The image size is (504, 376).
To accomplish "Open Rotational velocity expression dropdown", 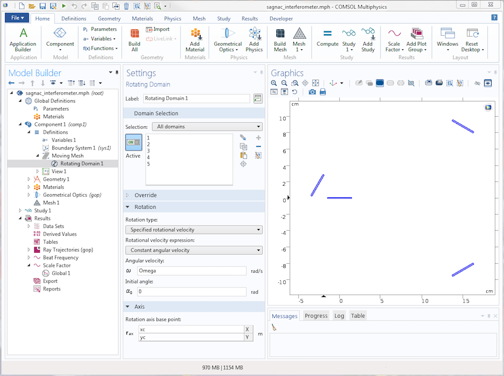I will click(194, 250).
